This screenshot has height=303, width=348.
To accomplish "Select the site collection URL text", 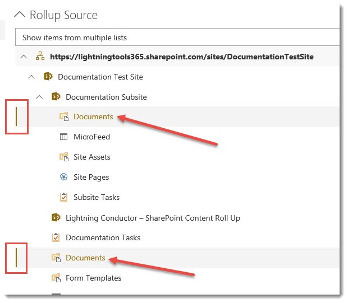I will [182, 57].
